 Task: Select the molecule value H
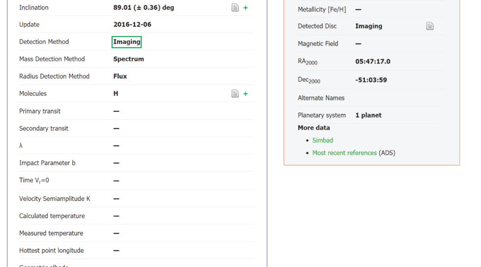(116, 94)
